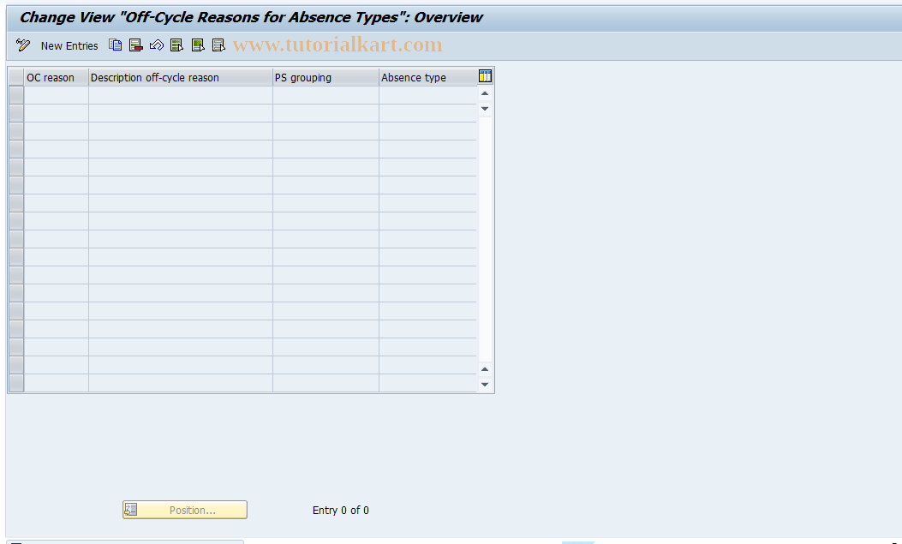
Task: Select the first table row selector
Action: [16, 95]
